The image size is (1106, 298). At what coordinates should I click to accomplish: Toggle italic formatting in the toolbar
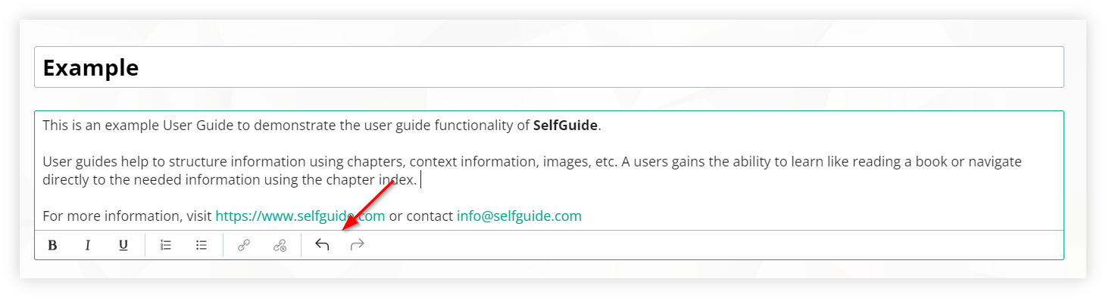point(88,245)
